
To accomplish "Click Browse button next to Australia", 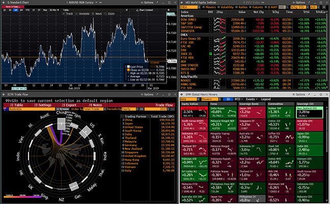I will (62, 109).
